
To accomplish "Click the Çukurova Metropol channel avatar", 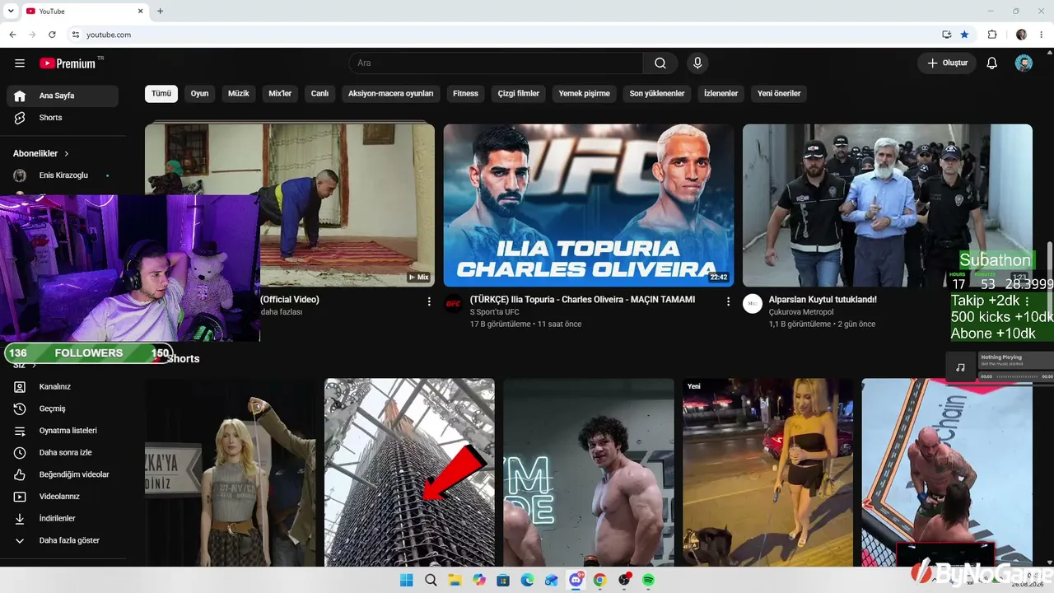I will point(753,304).
